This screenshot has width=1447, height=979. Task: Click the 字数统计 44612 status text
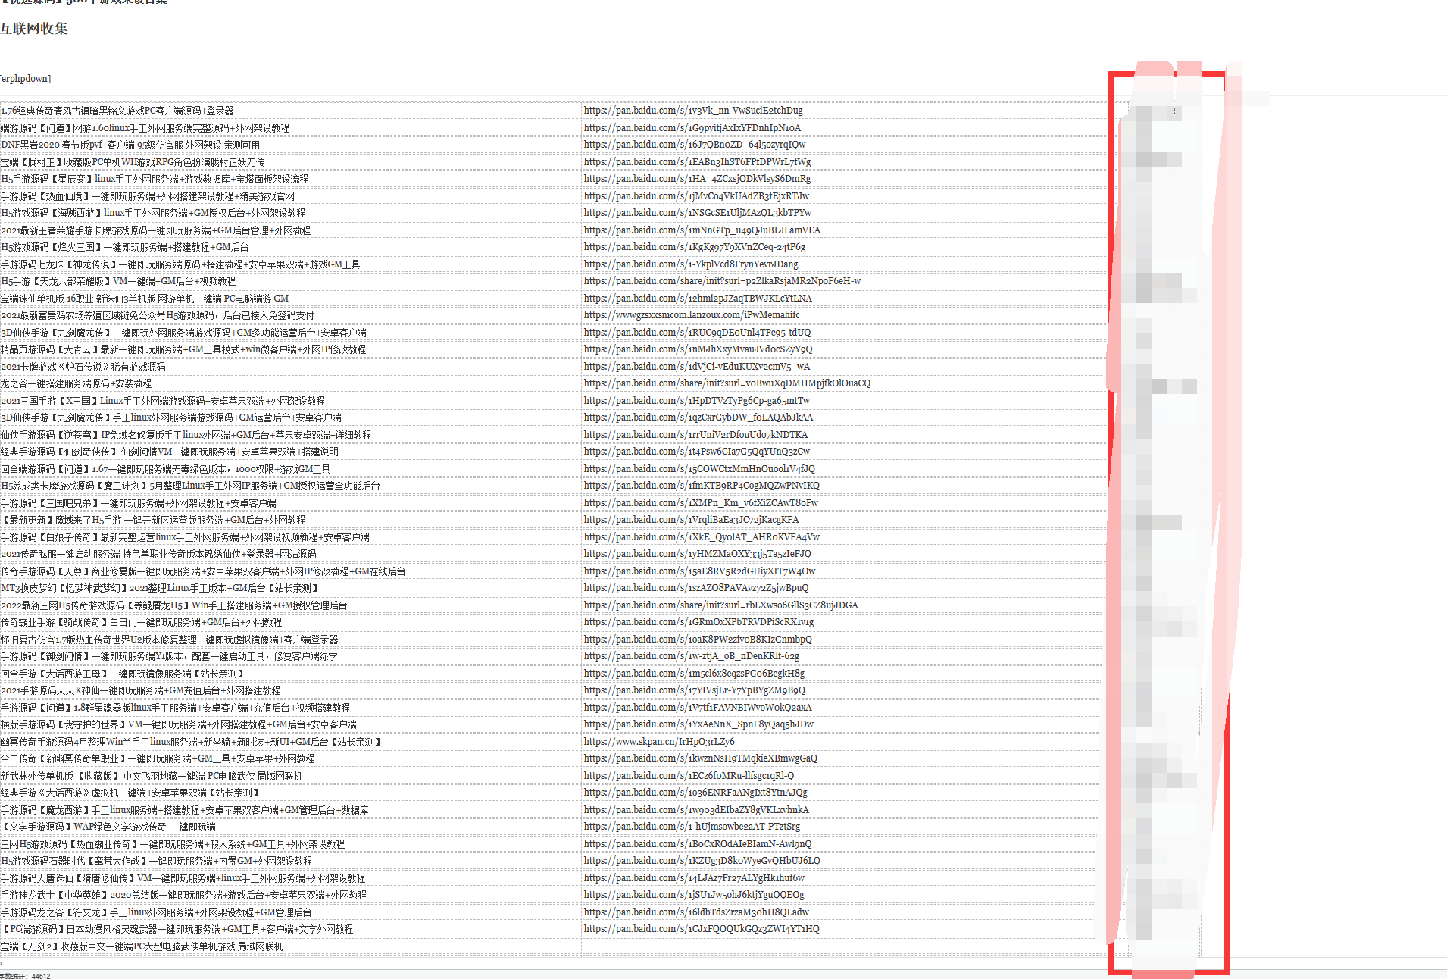click(x=25, y=976)
